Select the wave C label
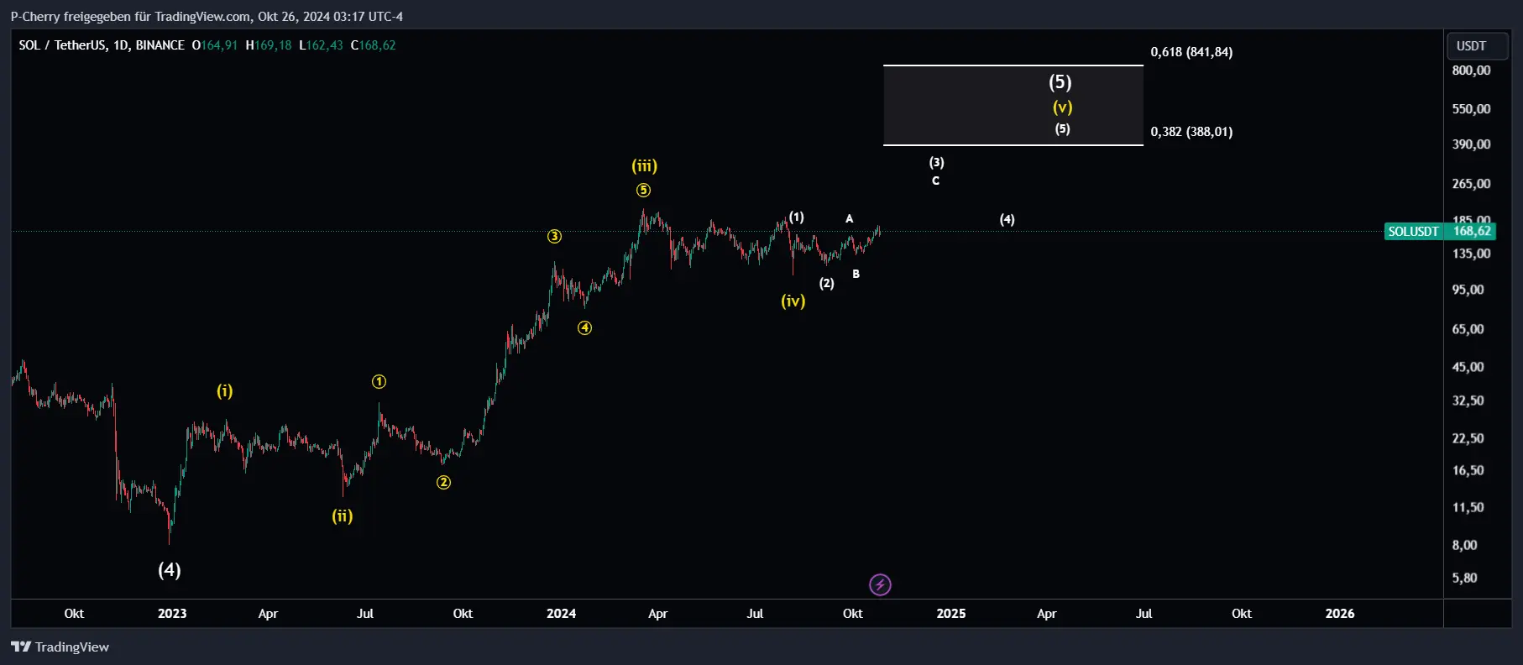The image size is (1523, 665). pyautogui.click(x=936, y=181)
